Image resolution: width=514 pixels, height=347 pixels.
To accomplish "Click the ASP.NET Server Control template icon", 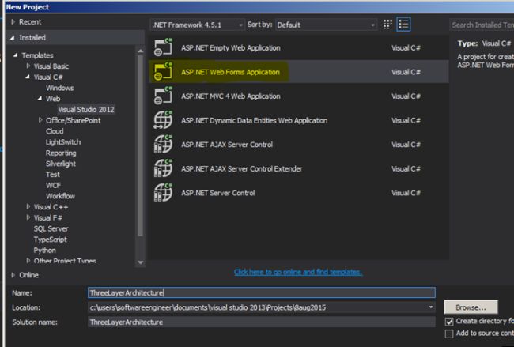I will pyautogui.click(x=163, y=193).
